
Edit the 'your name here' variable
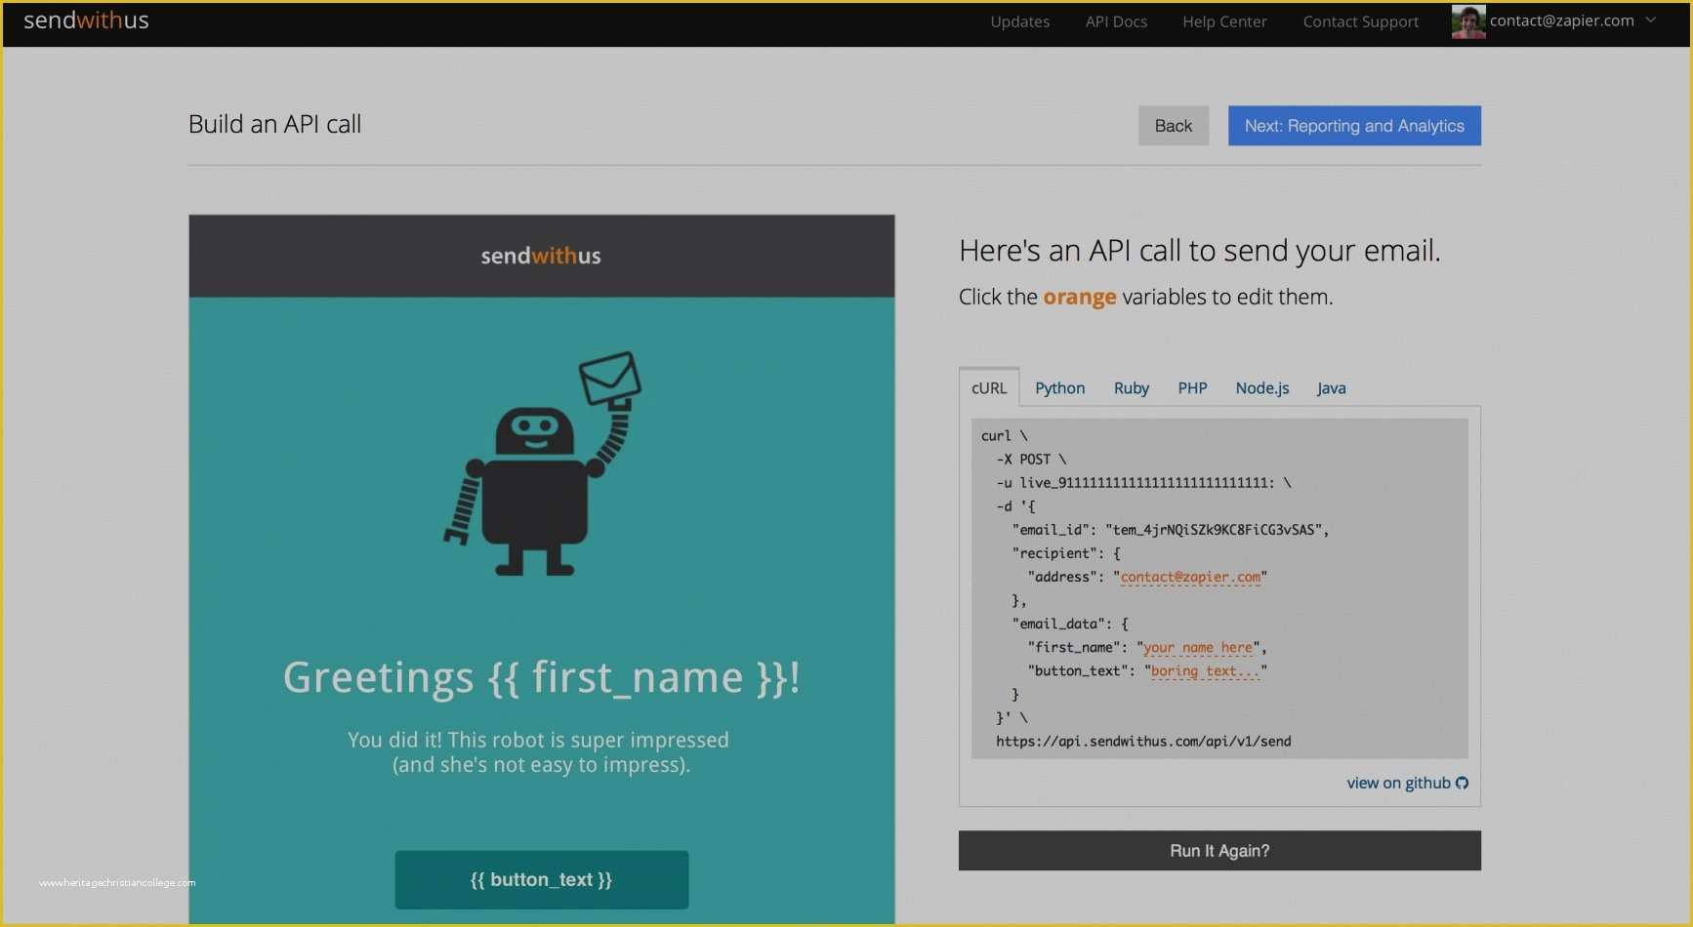point(1198,648)
